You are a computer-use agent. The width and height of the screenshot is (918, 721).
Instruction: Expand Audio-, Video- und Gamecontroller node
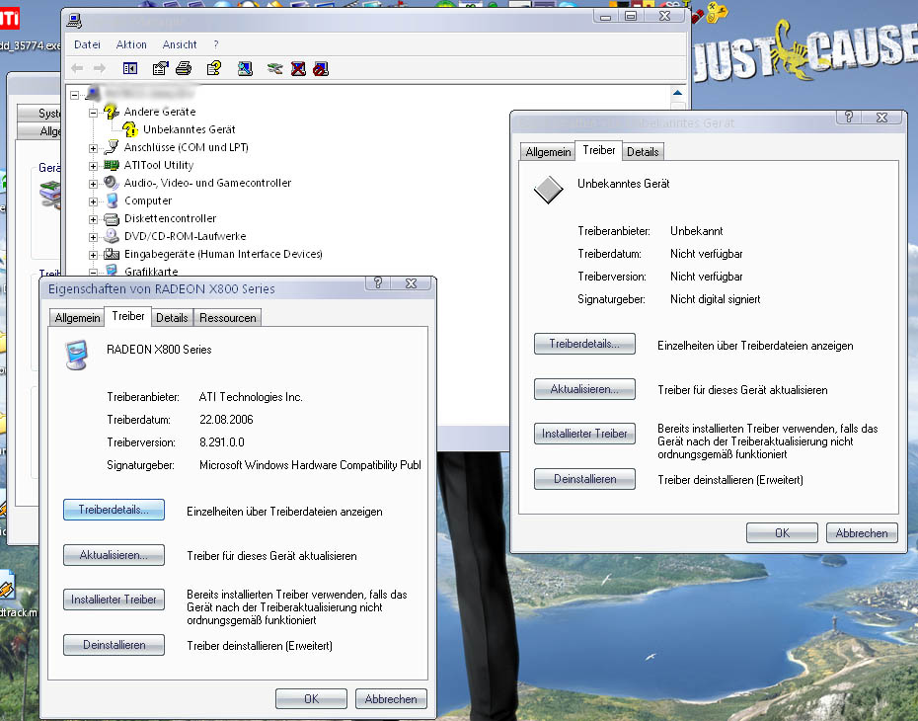(93, 184)
